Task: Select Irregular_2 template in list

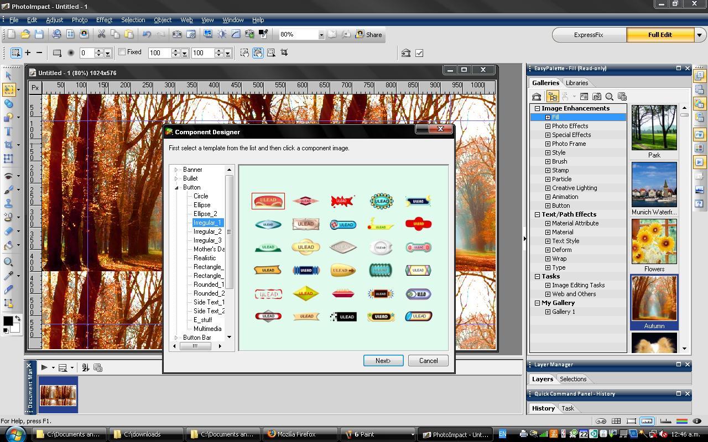Action: click(x=207, y=231)
